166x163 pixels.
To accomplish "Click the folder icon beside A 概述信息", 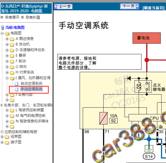I will tap(12, 39).
